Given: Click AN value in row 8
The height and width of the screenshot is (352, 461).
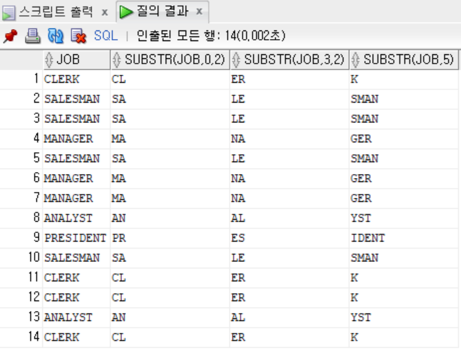Looking at the screenshot, I should click(x=119, y=218).
